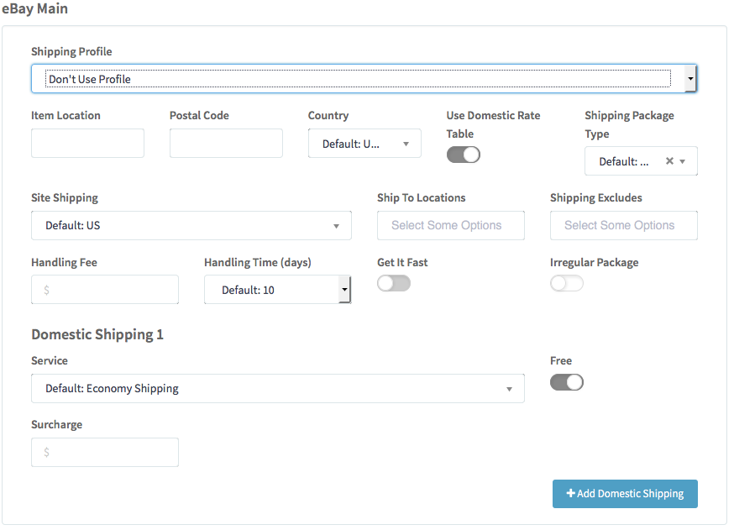
Task: Focus the Postal Code field
Action: (x=226, y=144)
